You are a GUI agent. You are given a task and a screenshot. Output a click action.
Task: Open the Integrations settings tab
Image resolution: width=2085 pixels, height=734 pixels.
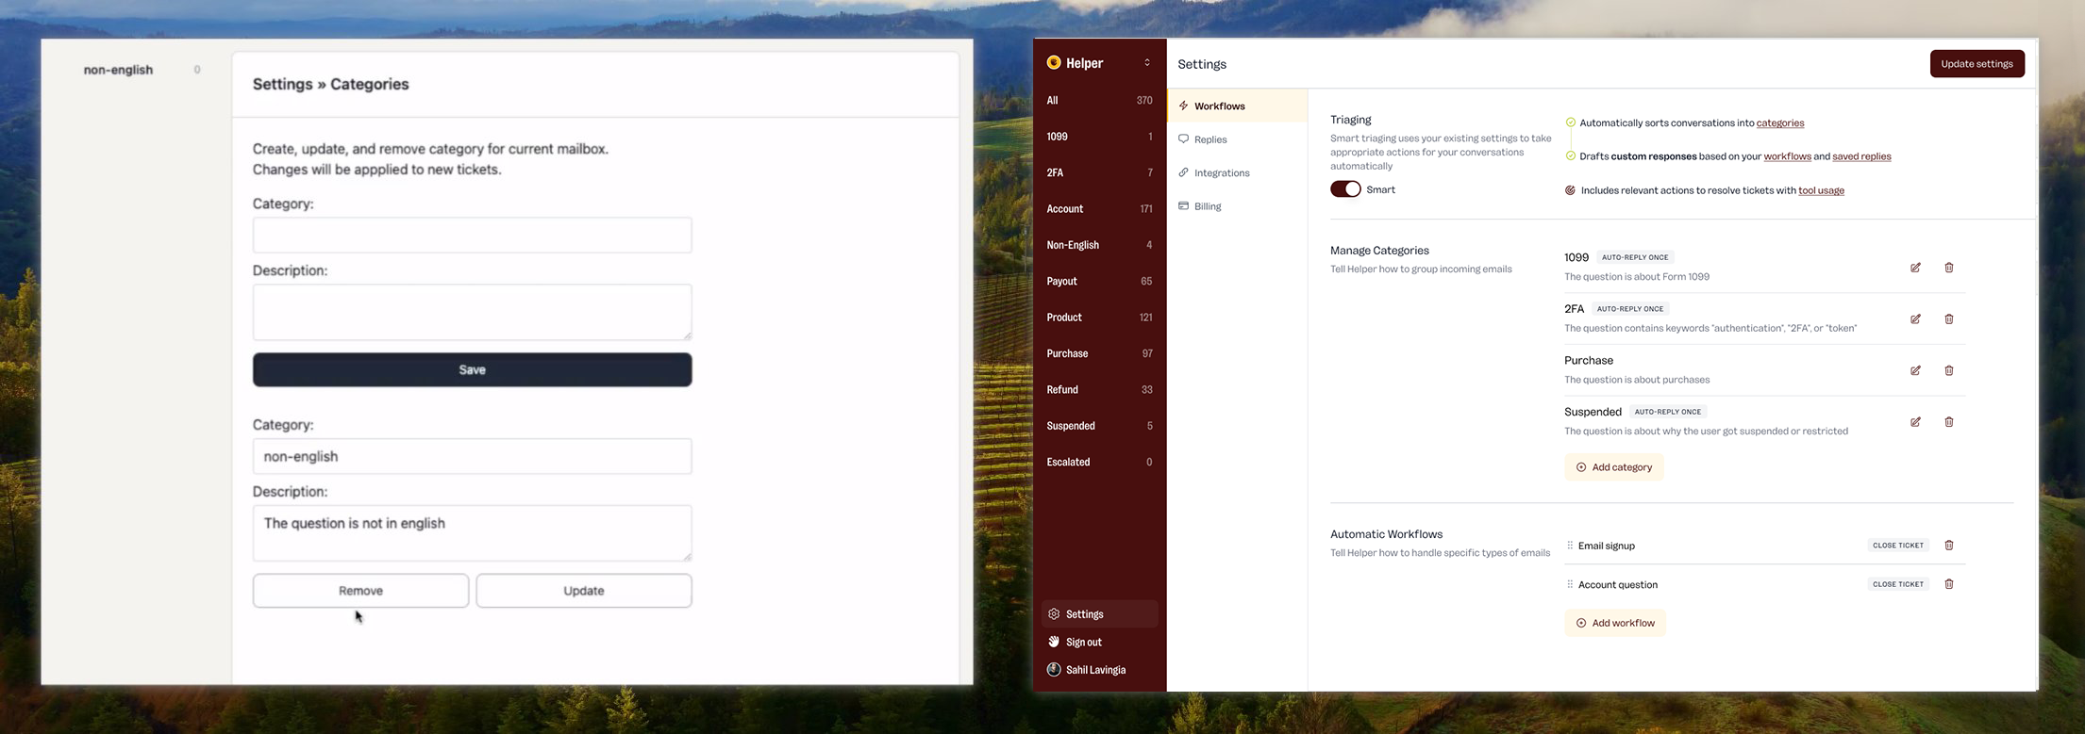[x=1221, y=173]
